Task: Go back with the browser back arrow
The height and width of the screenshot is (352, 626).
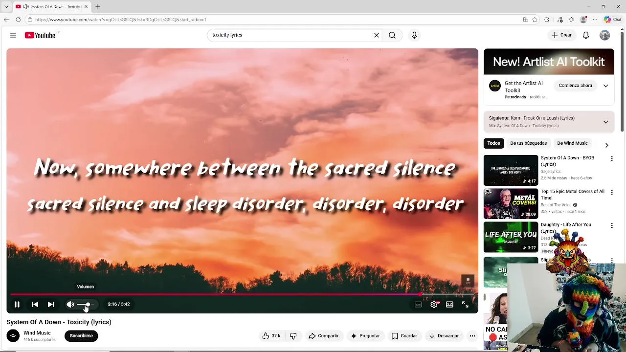Action: tap(6, 20)
